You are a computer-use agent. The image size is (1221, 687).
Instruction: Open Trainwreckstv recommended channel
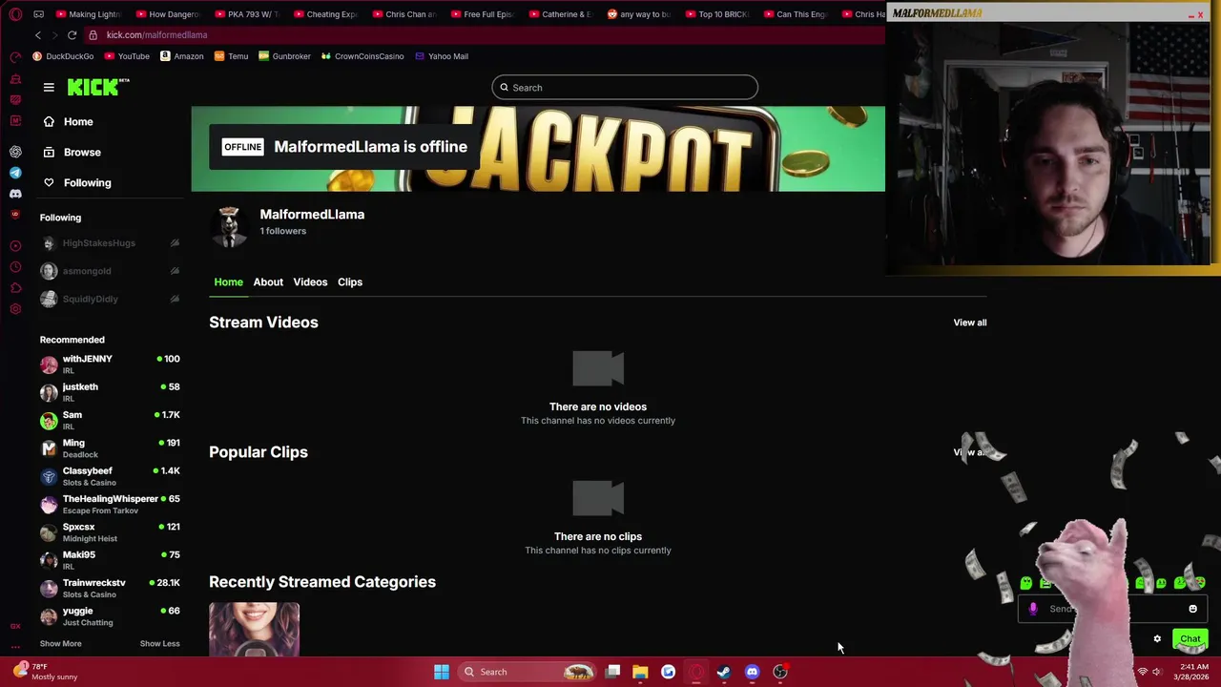(110, 588)
